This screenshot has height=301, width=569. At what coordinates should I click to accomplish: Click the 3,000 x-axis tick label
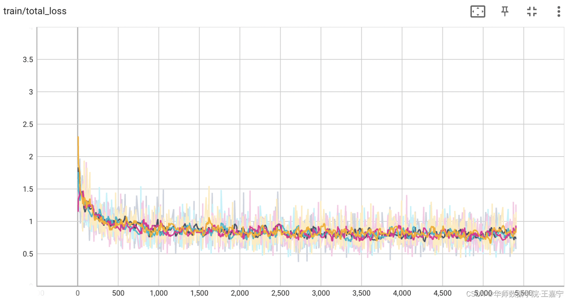pyautogui.click(x=321, y=293)
